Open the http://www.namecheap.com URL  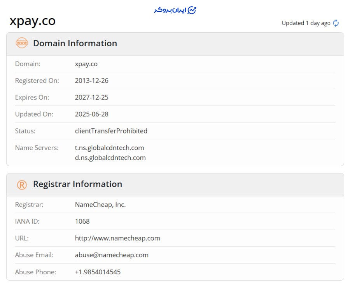point(117,238)
